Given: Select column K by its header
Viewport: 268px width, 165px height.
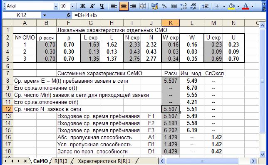Looking at the screenshot, I should pyautogui.click(x=171, y=23).
